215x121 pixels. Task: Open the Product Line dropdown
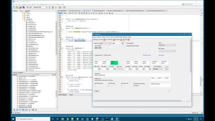pyautogui.click(x=105, y=43)
